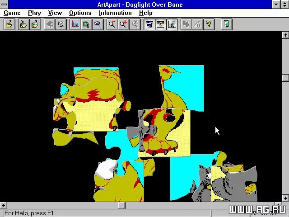Click the stopwatch timer icon

tap(61, 24)
